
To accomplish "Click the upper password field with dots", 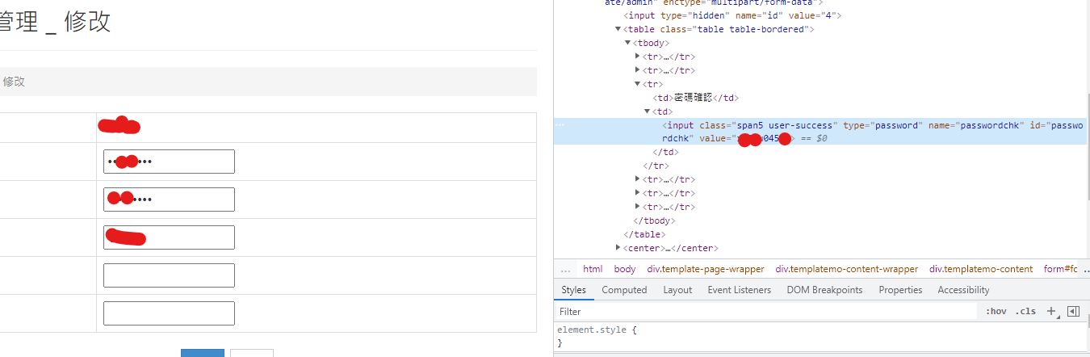I will pos(169,162).
